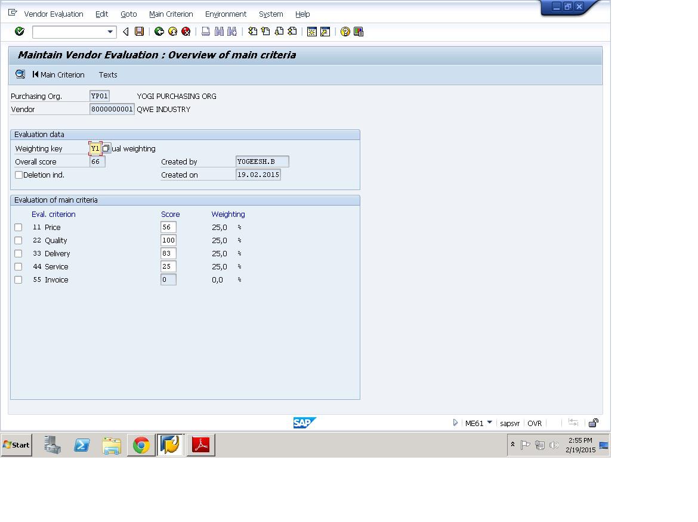Open the Goto menu
This screenshot has height=522, width=698.
pos(129,14)
